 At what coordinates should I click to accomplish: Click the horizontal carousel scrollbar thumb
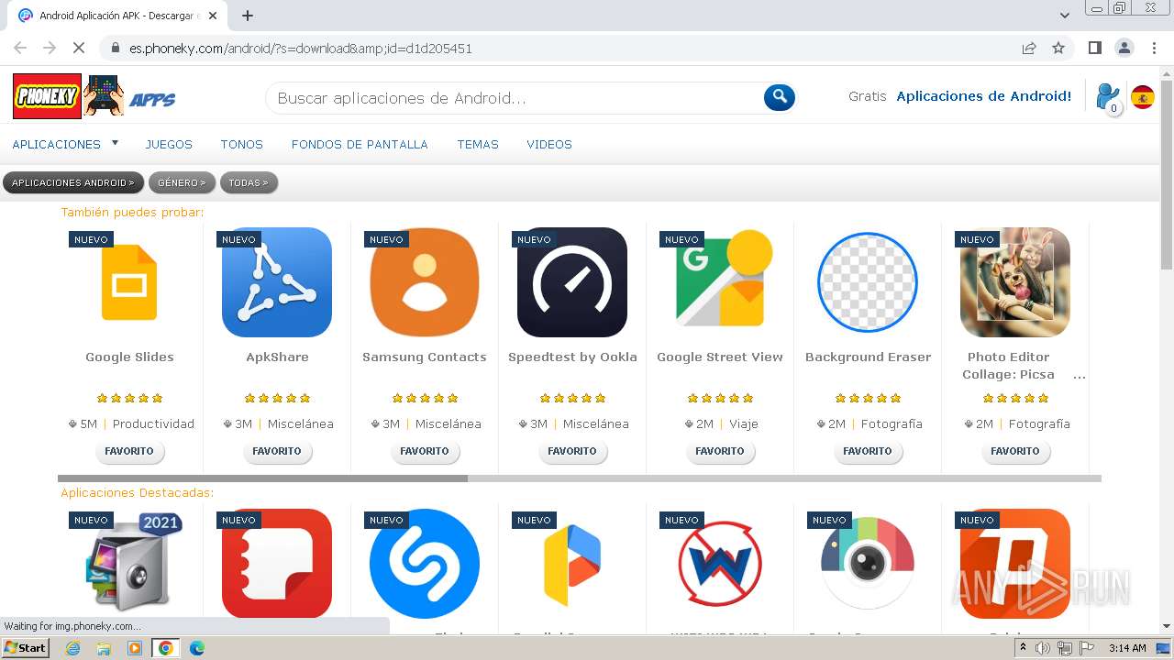point(262,478)
